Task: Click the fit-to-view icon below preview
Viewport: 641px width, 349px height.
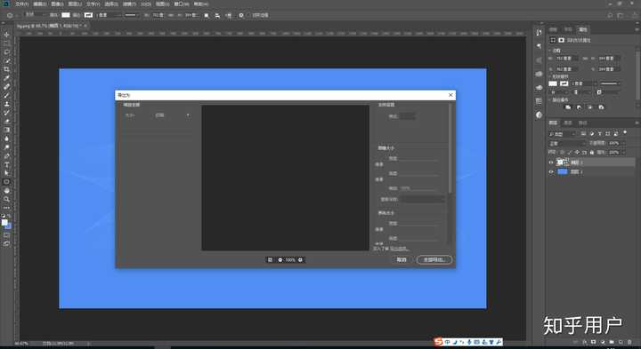Action: 270,259
